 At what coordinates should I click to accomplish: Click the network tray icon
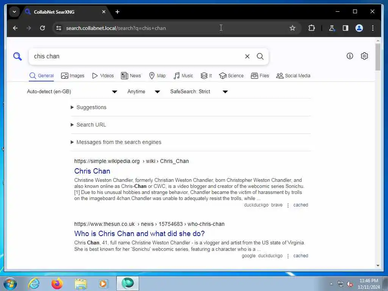coord(341,284)
